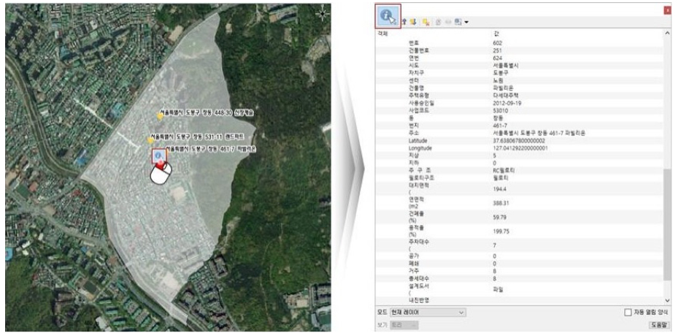Select the 자치구 attribute row
Image resolution: width=681 pixels, height=333 pixels.
(519, 72)
